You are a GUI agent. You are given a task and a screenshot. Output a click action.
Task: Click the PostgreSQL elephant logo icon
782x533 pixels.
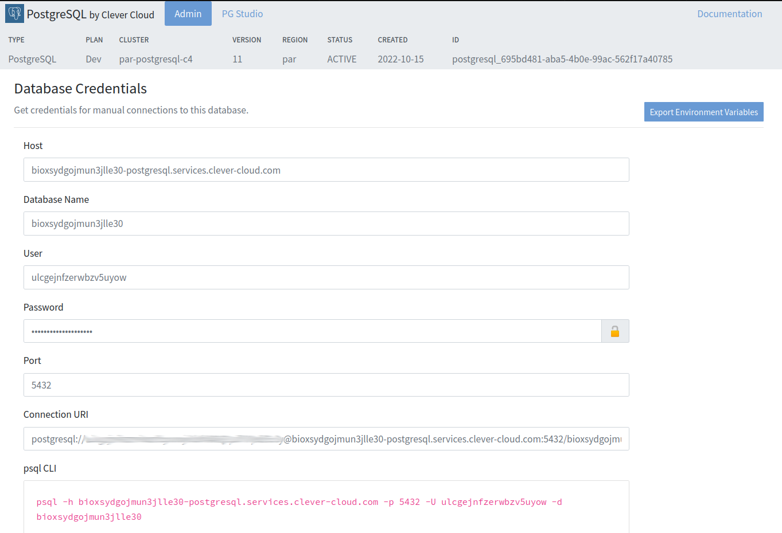(x=14, y=13)
